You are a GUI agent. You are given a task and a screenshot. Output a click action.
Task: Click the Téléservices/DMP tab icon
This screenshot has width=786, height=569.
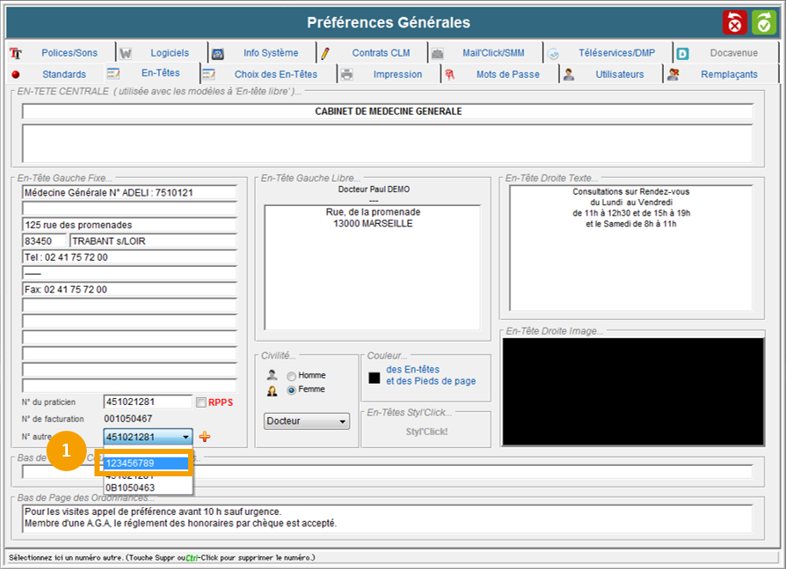554,53
